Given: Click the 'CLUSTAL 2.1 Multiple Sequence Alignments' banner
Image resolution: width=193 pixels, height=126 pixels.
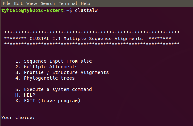Looking at the screenshot, I should click(86, 39).
